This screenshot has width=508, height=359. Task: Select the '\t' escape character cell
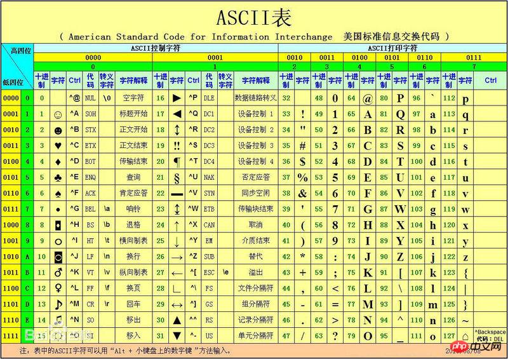pyautogui.click(x=107, y=240)
